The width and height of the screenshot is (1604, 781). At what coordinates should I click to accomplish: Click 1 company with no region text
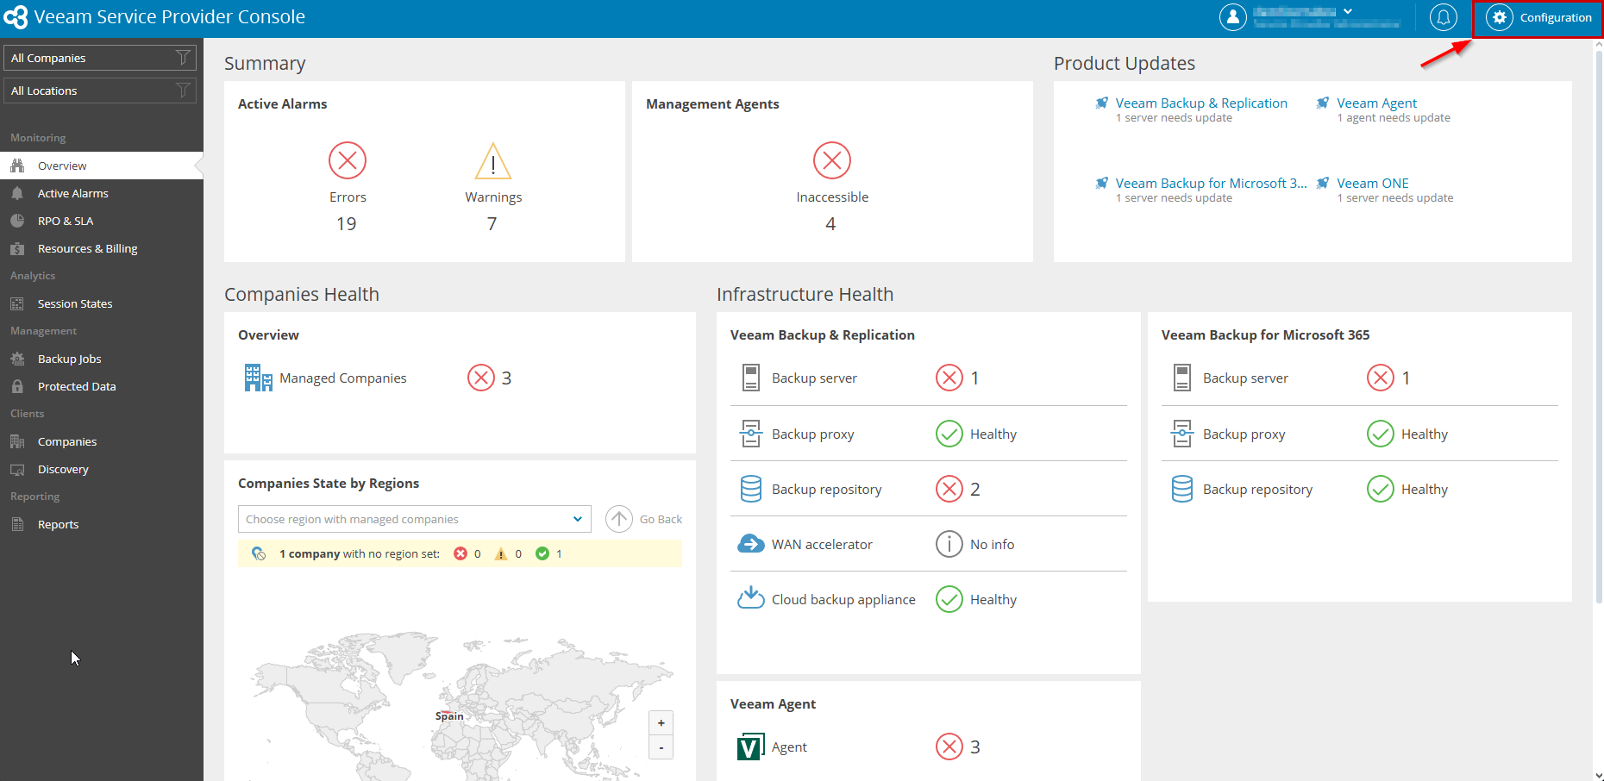360,553
